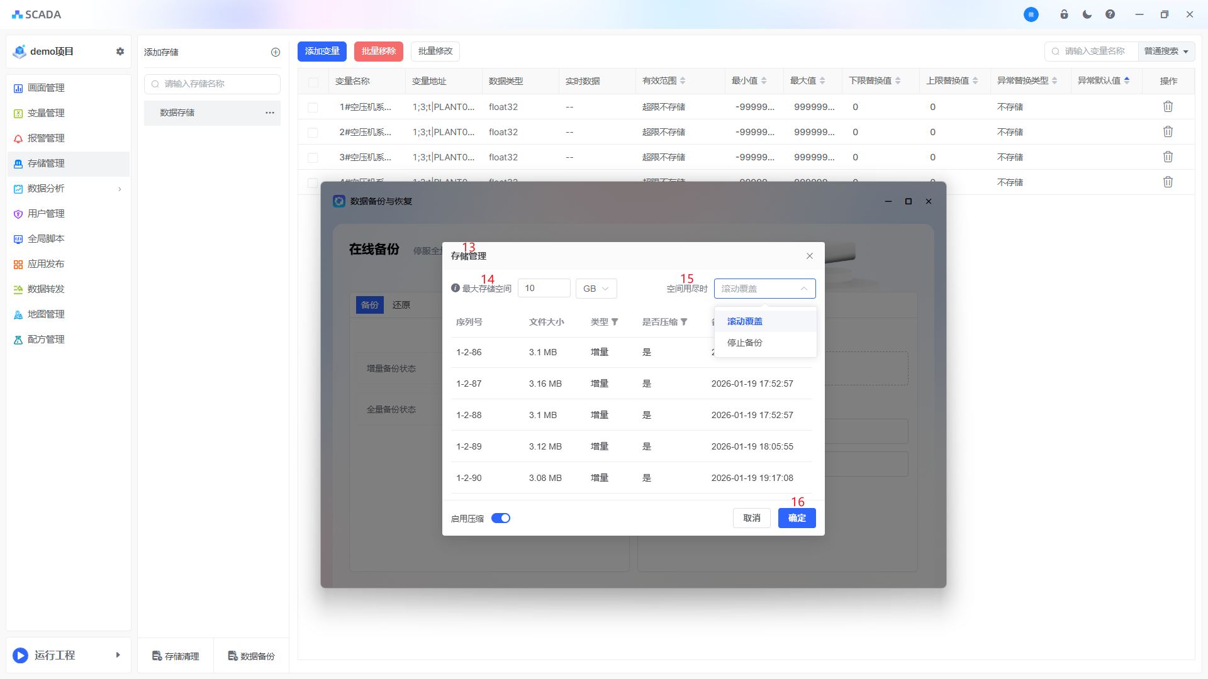Viewport: 1208px width, 679px height.
Task: Open the GB unit dropdown
Action: click(x=596, y=289)
